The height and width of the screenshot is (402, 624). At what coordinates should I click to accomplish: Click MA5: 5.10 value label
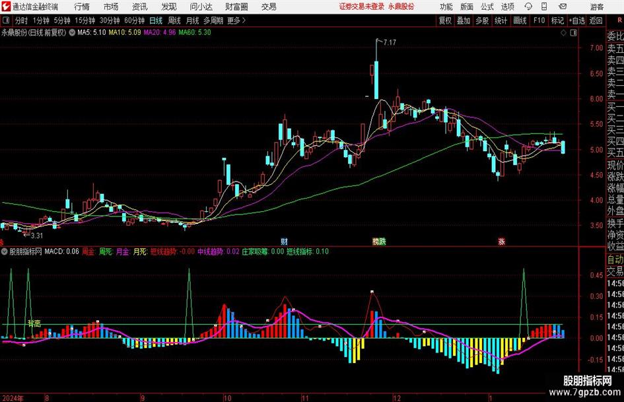tap(92, 32)
